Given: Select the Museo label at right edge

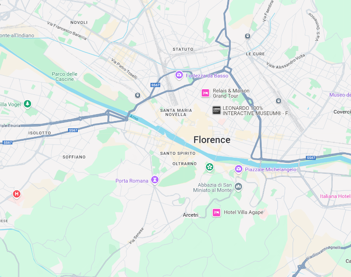Looking at the screenshot, I should 340,95.
